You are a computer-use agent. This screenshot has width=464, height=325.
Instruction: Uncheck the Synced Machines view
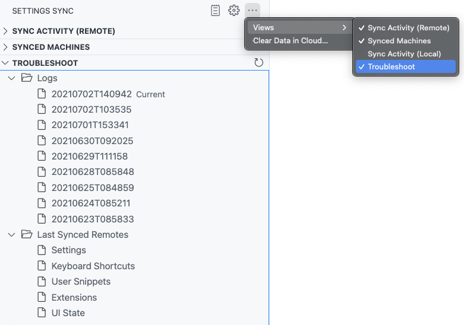(399, 41)
